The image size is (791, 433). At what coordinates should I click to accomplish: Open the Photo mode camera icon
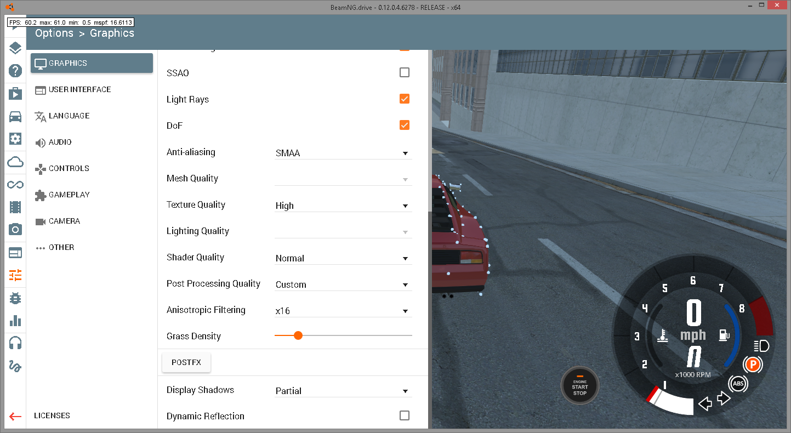point(15,230)
